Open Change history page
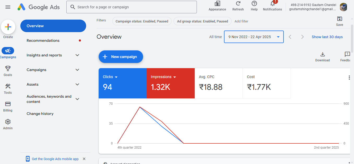Screen dimensions: 354x164 coord(40,114)
